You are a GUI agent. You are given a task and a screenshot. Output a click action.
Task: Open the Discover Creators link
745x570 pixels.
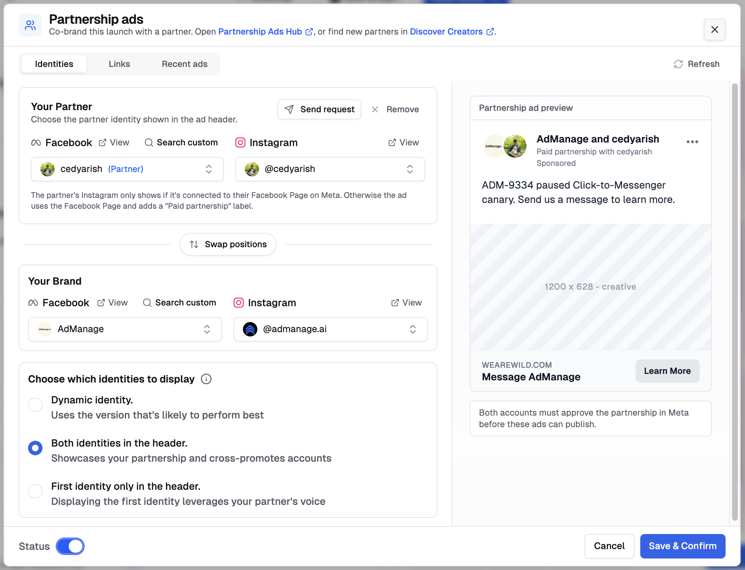tap(451, 32)
